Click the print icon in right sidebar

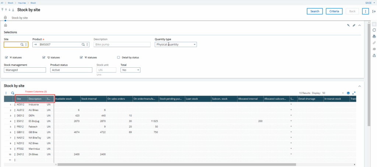(374, 36)
